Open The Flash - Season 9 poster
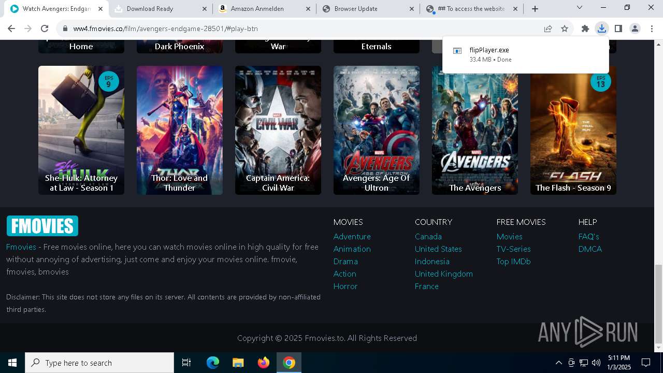The width and height of the screenshot is (663, 373). click(x=573, y=130)
